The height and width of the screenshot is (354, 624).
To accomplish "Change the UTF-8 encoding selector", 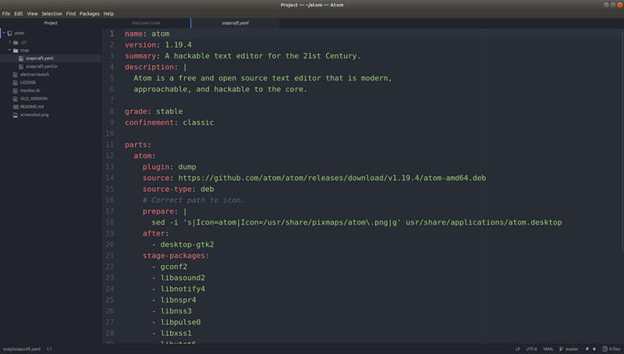I will click(x=531, y=349).
